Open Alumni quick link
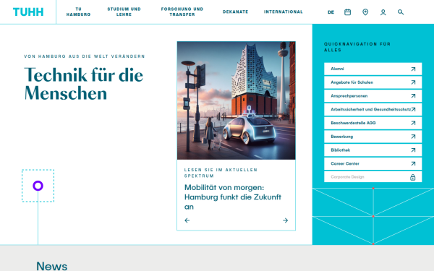 coord(373,69)
